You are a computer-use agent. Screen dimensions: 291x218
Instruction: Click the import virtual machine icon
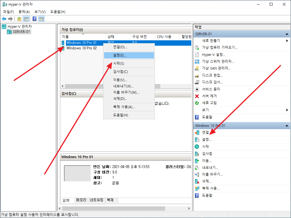click(197, 48)
